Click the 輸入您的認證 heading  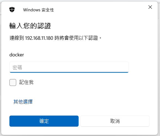pos(30,26)
